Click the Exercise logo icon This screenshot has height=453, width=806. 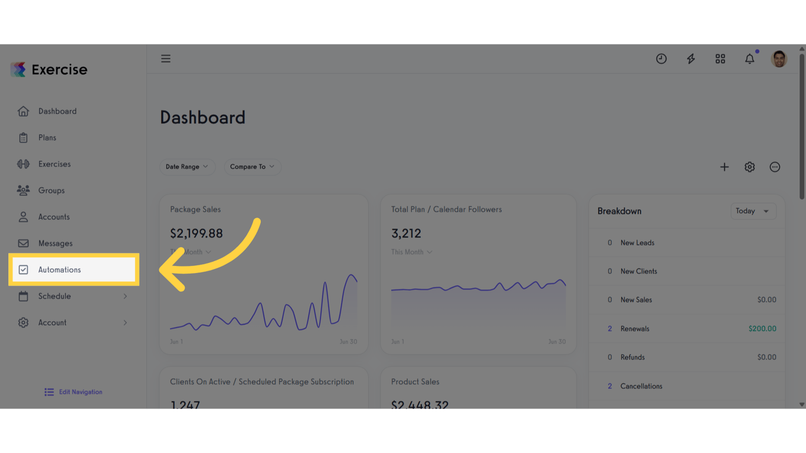(x=18, y=70)
